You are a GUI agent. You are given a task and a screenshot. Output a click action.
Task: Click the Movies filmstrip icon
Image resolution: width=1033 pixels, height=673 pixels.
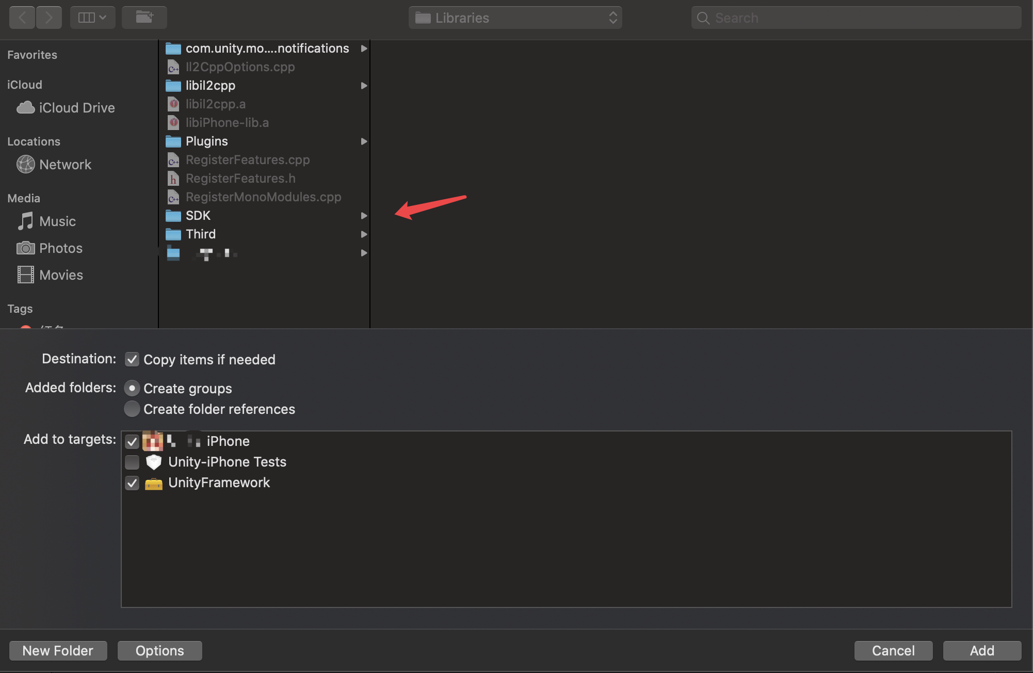point(25,275)
